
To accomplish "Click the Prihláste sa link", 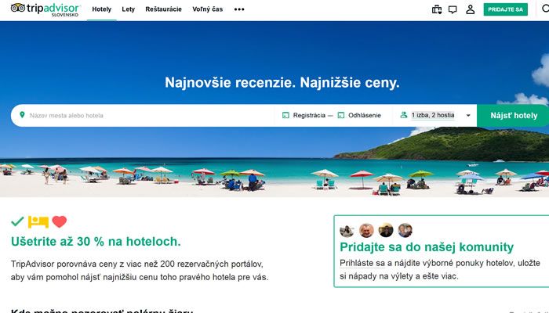I will (362, 263).
